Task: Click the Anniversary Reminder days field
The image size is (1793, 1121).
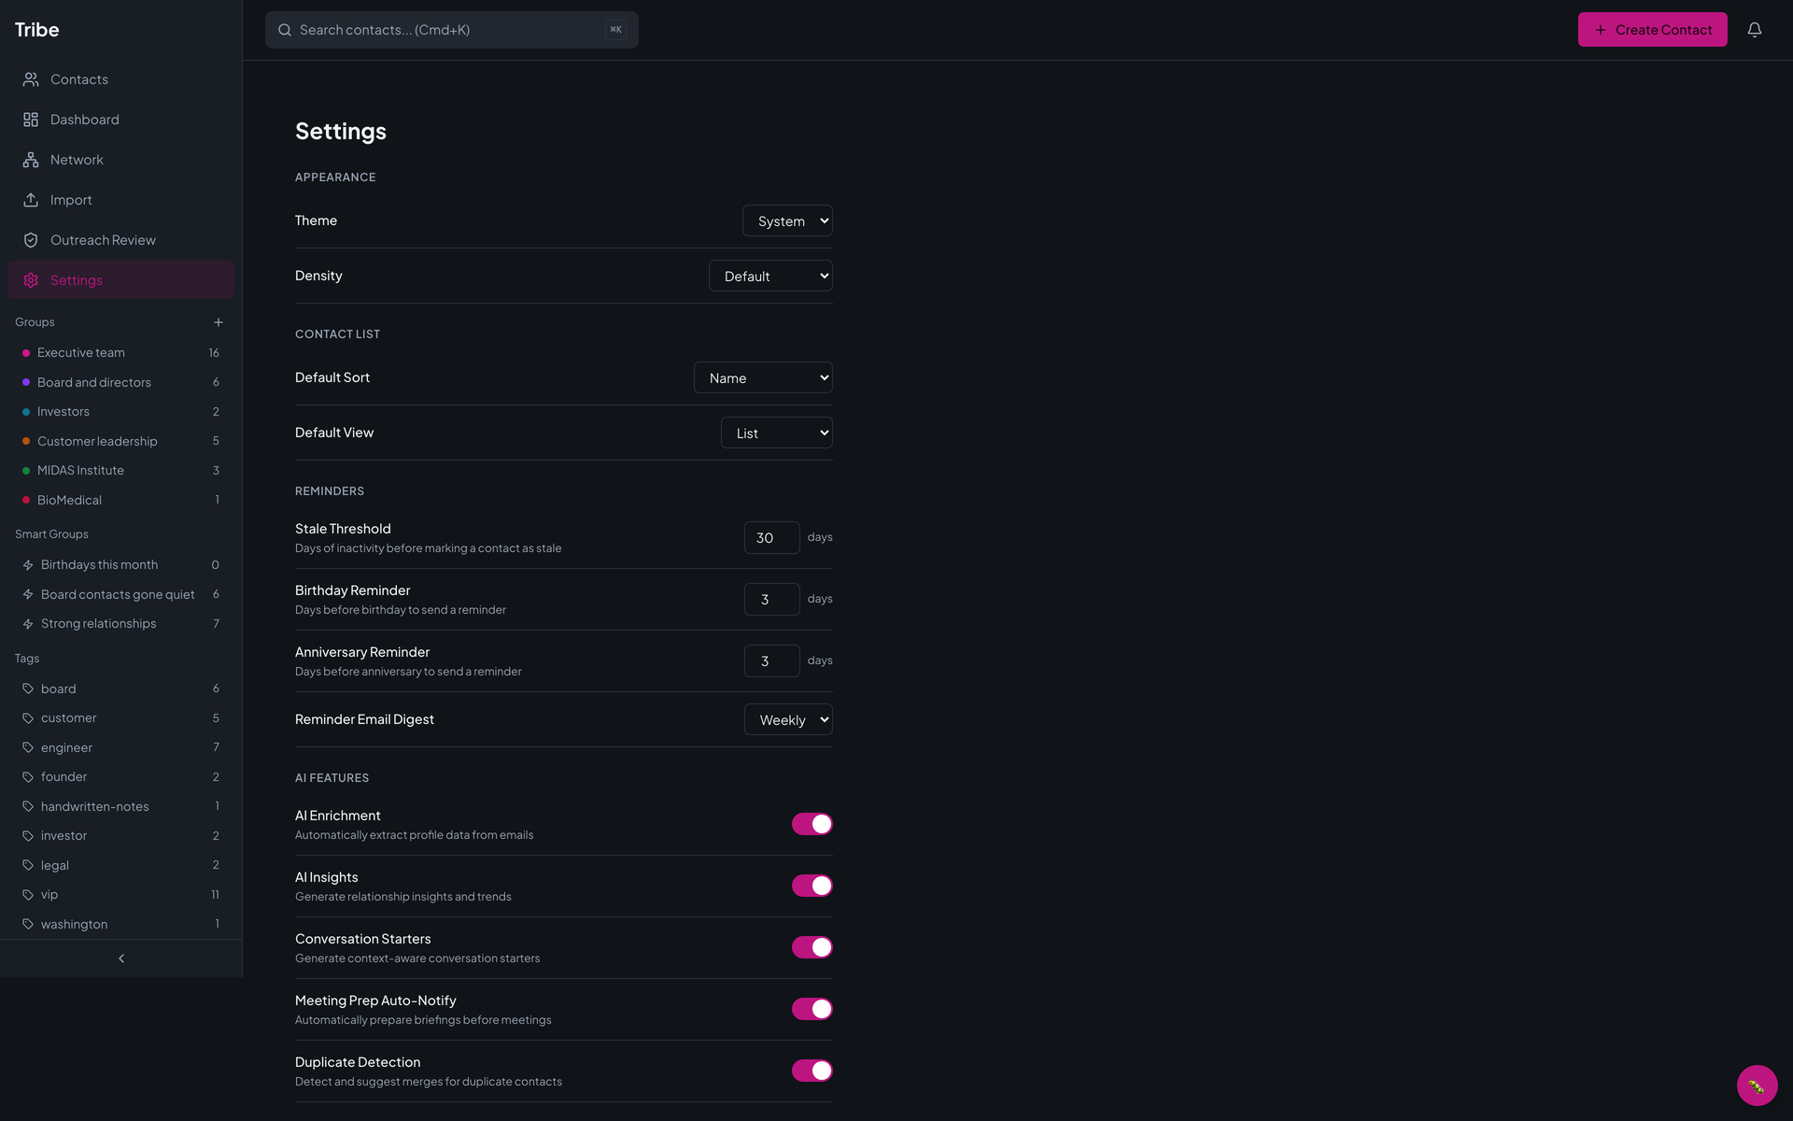Action: 771,660
